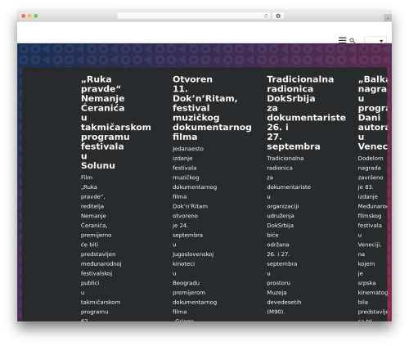Click the text "međunarodnoj" in first column
The width and height of the screenshot is (409, 346).
tap(101, 263)
